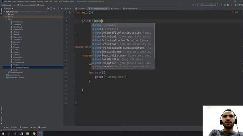The height and width of the screenshot is (136, 243).
Task: Fold the companion object at line 11
Action: point(74,56)
